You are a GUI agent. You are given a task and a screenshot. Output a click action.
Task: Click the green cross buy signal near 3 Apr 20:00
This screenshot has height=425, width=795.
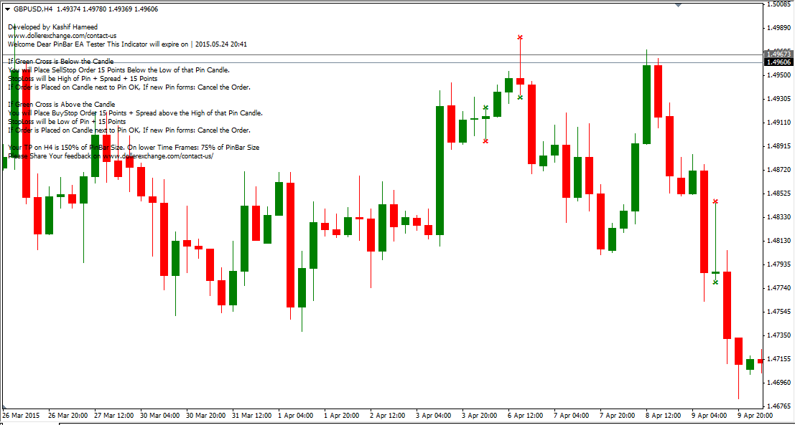pyautogui.click(x=485, y=107)
